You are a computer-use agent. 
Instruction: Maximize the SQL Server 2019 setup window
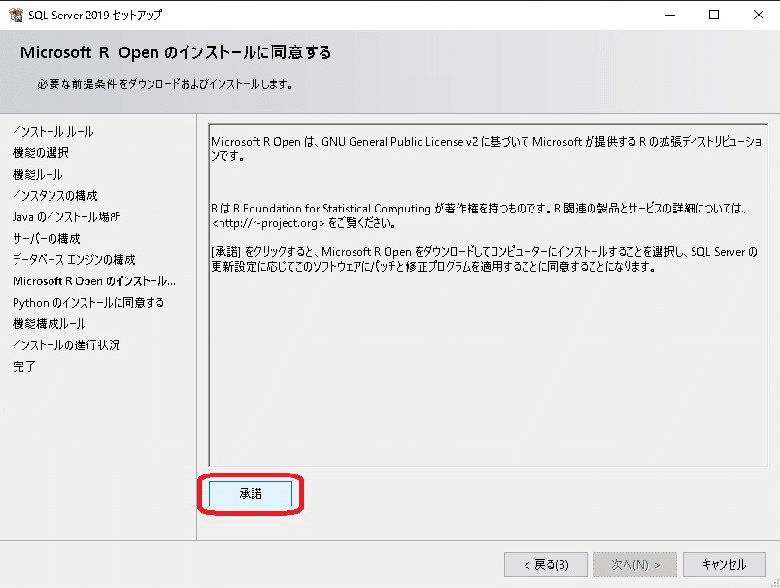pyautogui.click(x=714, y=15)
